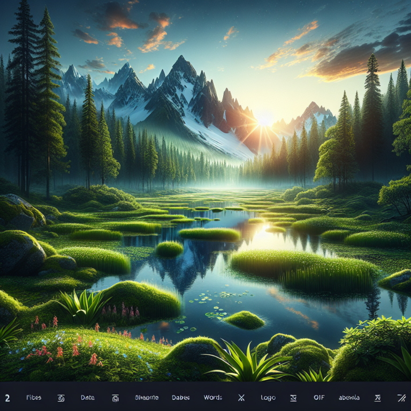Click the Words label in bottom bar
Image resolution: width=411 pixels, height=411 pixels.
[212, 398]
